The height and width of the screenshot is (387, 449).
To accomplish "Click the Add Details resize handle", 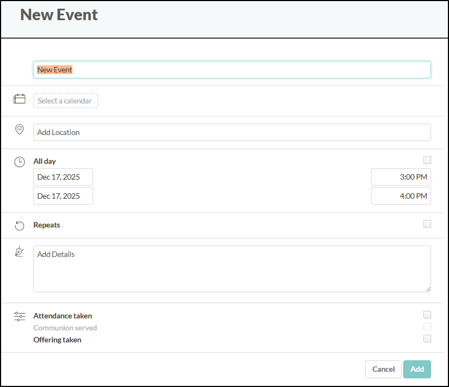I will (x=428, y=290).
